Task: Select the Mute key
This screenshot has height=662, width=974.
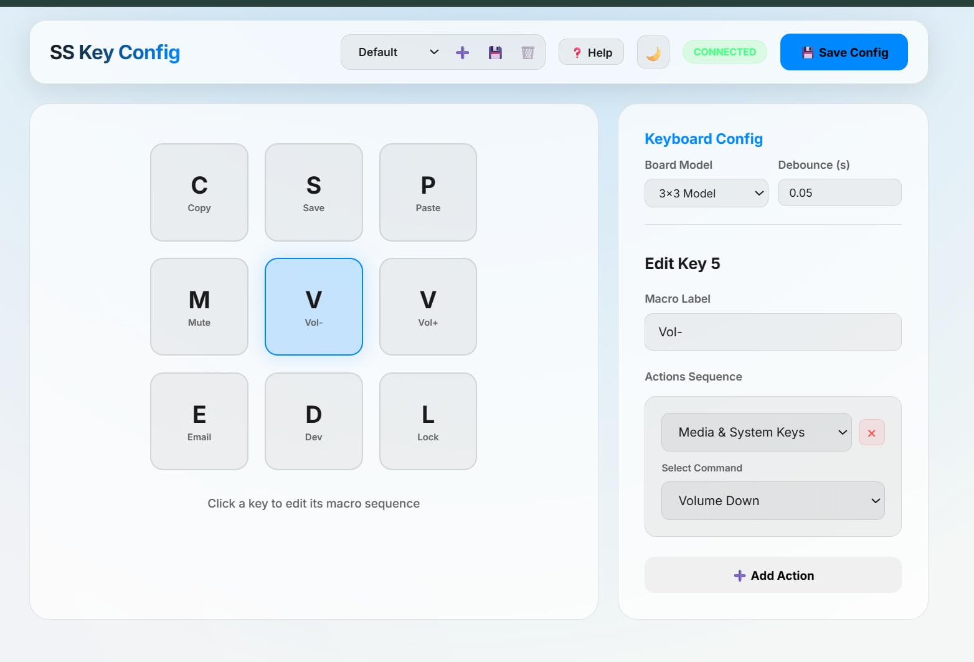Action: (199, 307)
